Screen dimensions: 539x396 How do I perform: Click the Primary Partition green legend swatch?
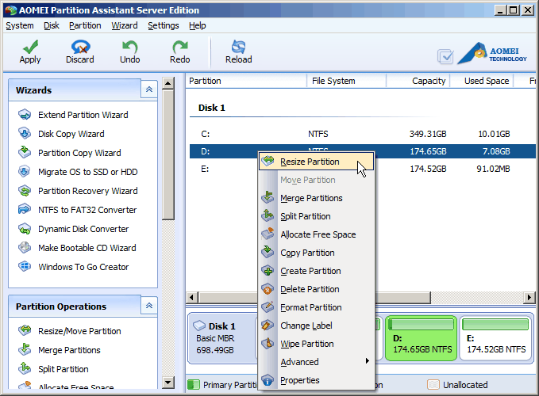pyautogui.click(x=194, y=385)
